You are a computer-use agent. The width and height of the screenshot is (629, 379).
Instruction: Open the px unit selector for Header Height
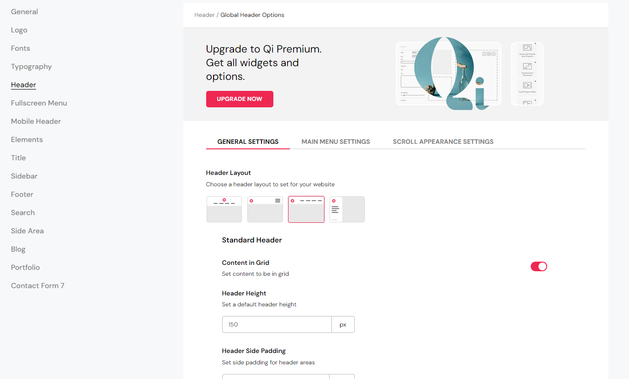click(343, 325)
